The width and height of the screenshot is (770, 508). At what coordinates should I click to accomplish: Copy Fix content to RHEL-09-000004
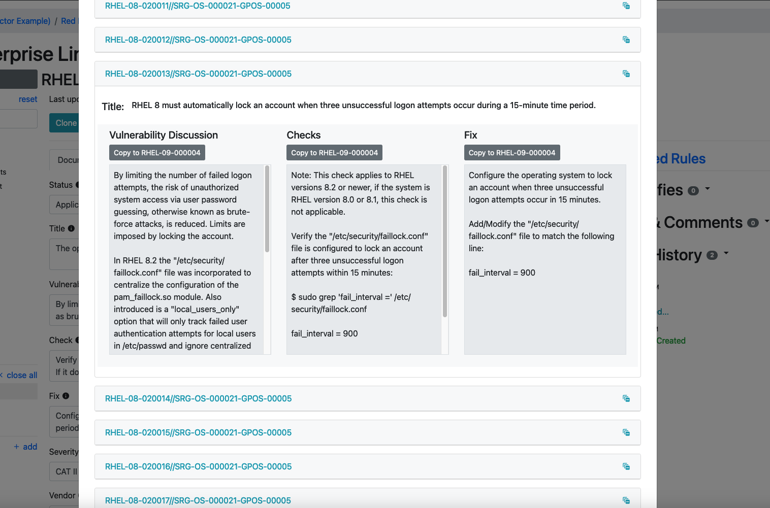pyautogui.click(x=511, y=153)
